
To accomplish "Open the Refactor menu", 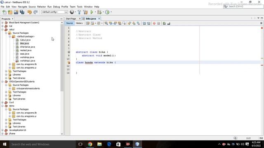I will 41,7.
